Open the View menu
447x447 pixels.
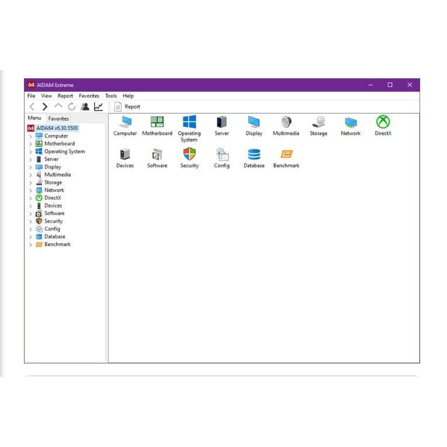click(x=47, y=96)
